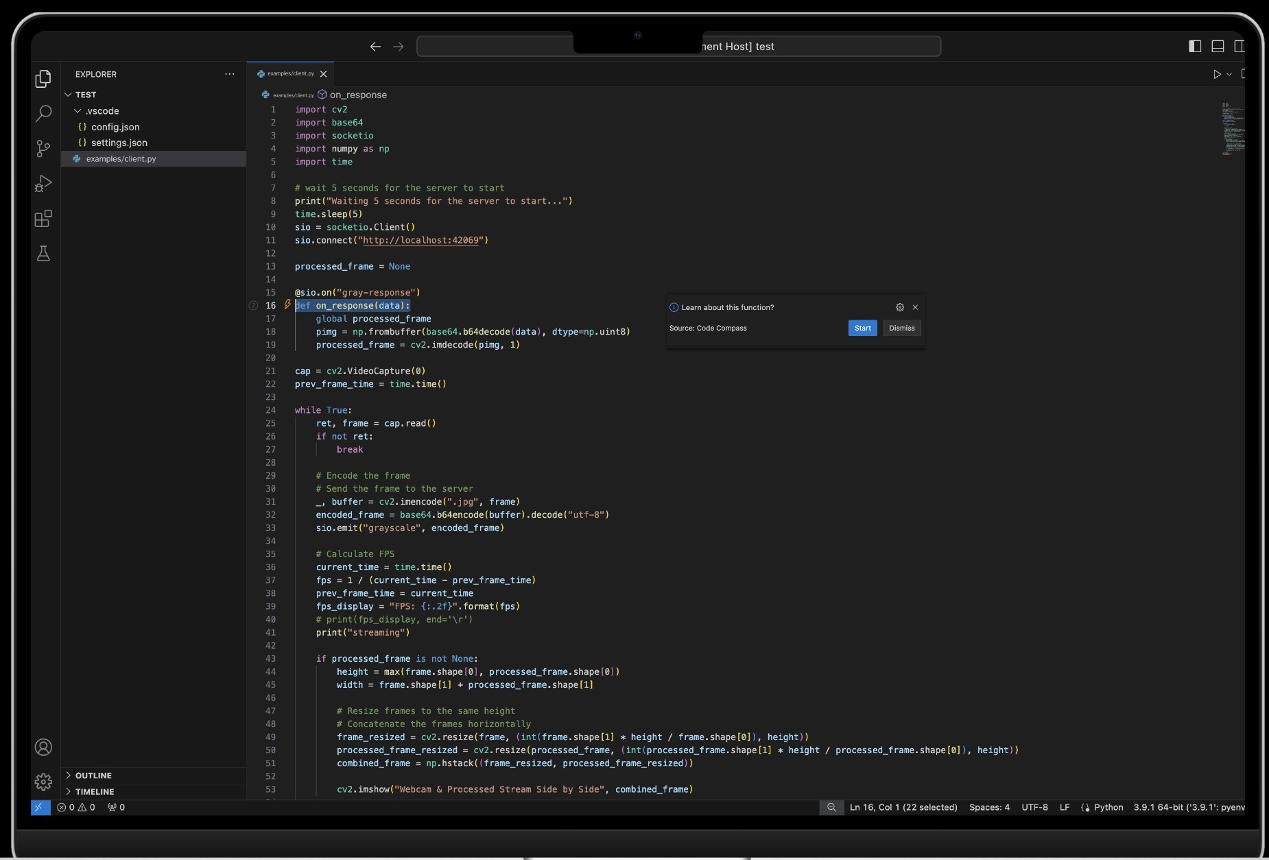Collapse the TEST workspace folder
The image size is (1269, 860).
(154, 95)
